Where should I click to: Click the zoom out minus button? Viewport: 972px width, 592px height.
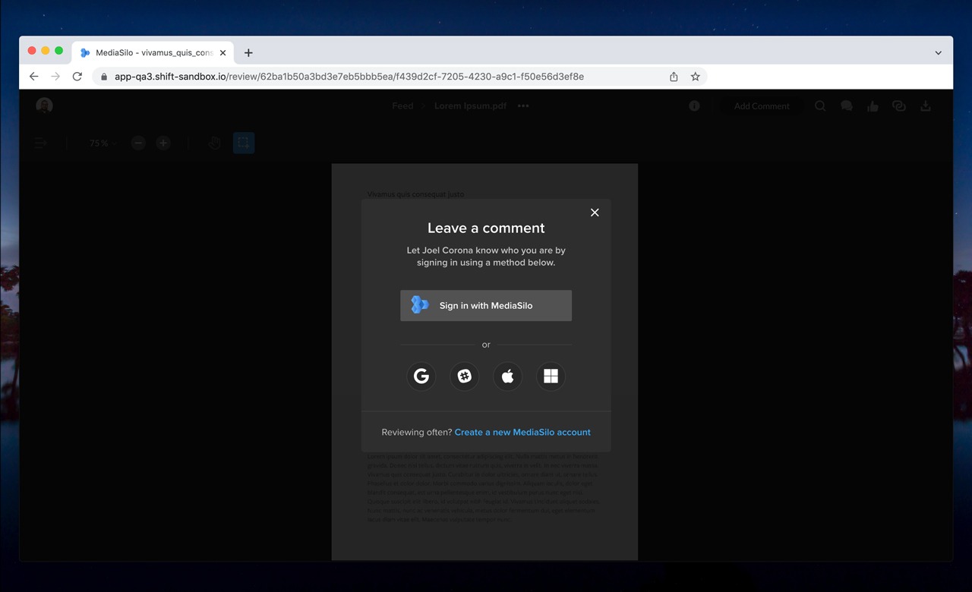coord(138,143)
